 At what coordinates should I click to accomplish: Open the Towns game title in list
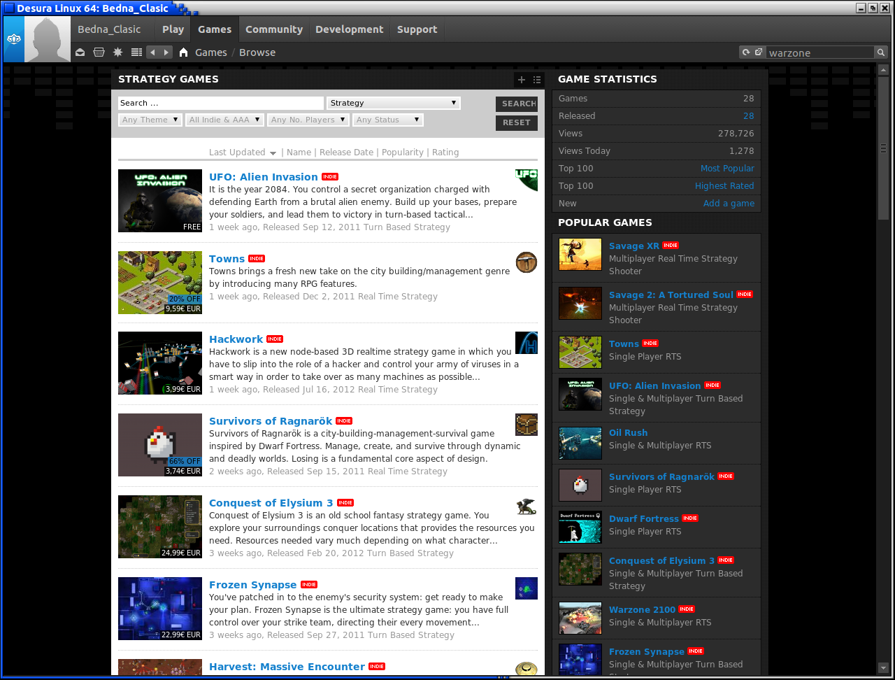coord(227,259)
